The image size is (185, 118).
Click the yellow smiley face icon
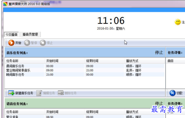pyautogui.click(x=178, y=22)
